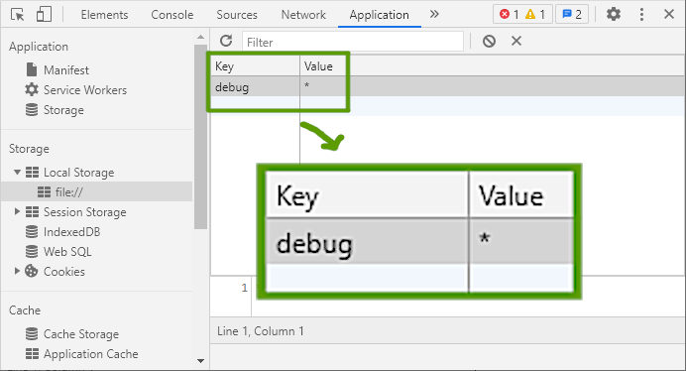Open Manifest in the sidebar
This screenshot has width=686, height=371.
point(66,70)
